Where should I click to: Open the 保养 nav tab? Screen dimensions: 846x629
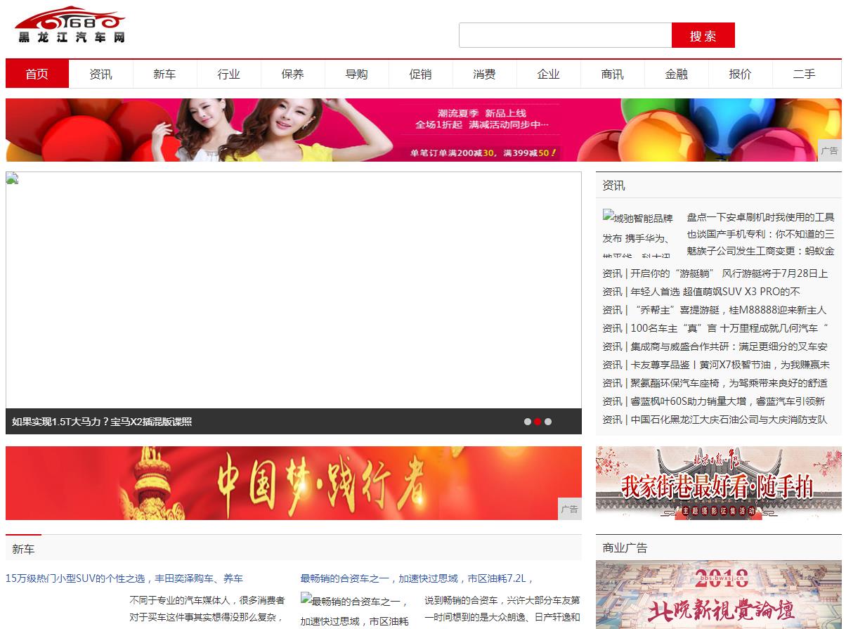coord(293,74)
